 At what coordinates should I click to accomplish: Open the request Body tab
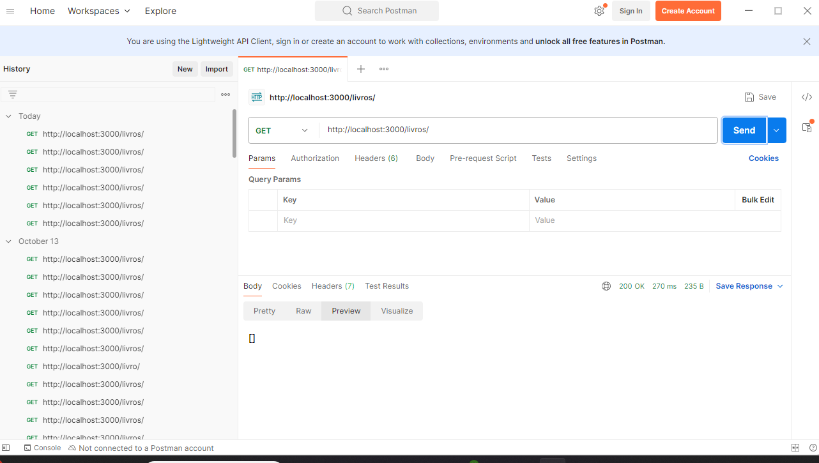pyautogui.click(x=425, y=158)
